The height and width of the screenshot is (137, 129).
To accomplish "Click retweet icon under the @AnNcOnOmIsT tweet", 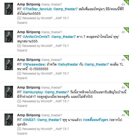I will pyautogui.click(x=19, y=46).
